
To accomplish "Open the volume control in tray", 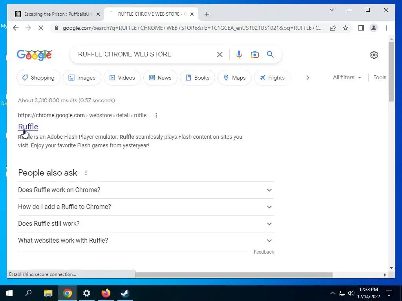I will click(351, 293).
